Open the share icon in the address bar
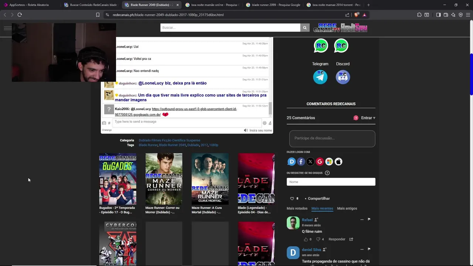Viewport: 473px width, 266px height. (x=347, y=15)
